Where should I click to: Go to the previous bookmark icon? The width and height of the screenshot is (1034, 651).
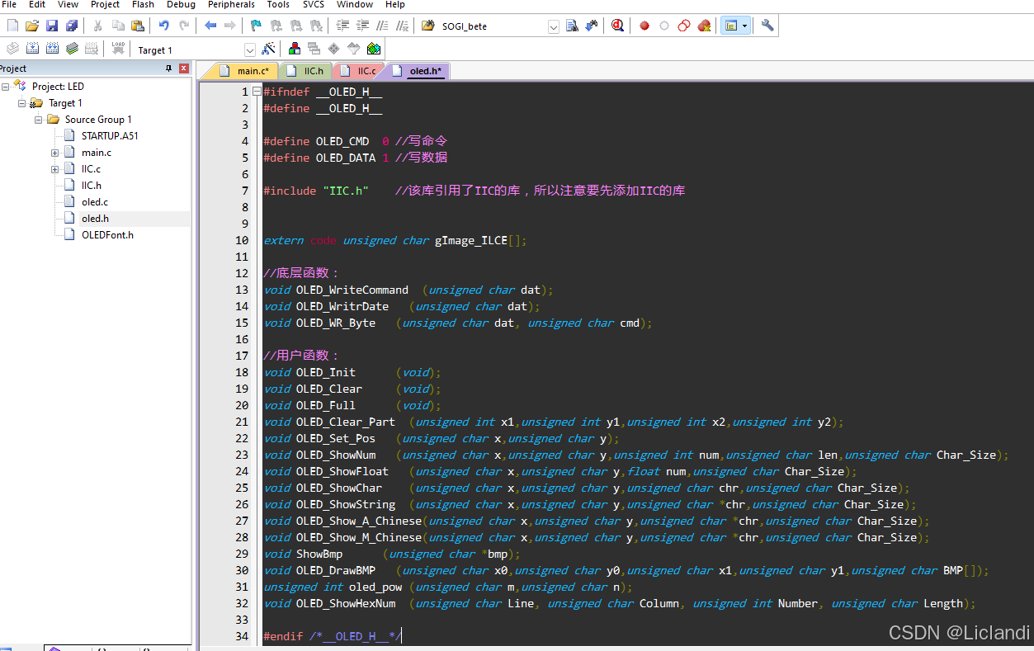276,26
